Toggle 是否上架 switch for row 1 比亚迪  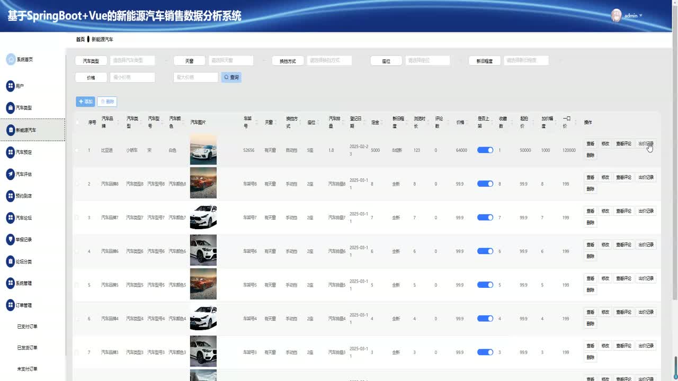tap(485, 150)
